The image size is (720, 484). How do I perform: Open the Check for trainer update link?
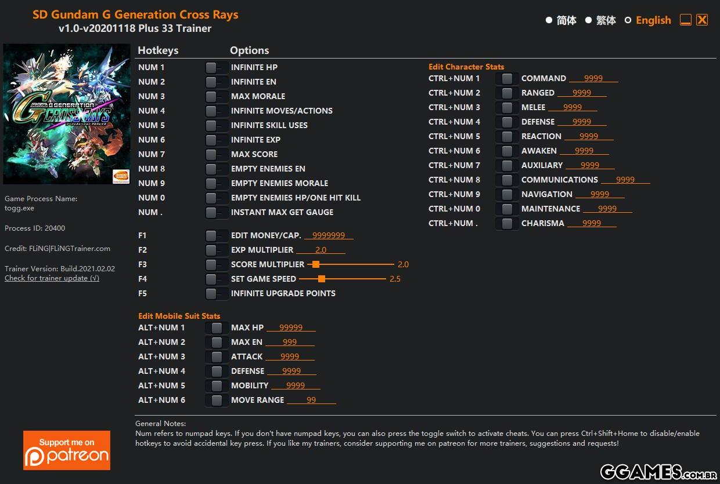[52, 278]
